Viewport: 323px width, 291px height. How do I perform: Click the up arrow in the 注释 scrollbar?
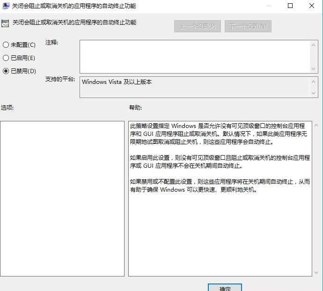point(314,45)
